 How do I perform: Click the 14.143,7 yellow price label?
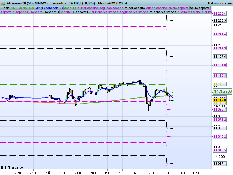point(220,84)
